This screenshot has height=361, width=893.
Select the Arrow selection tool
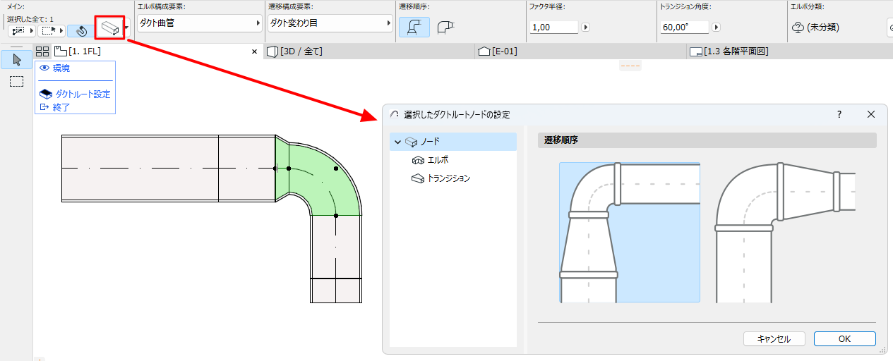point(17,59)
